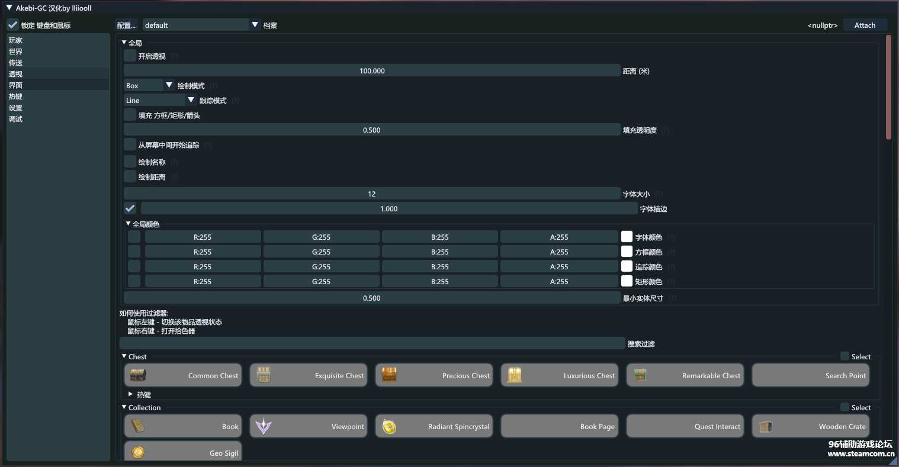Toggle the Geo Sigil icon

(138, 453)
